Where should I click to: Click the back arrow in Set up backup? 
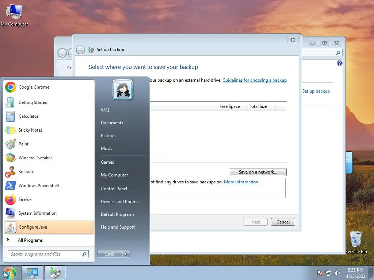coord(81,50)
